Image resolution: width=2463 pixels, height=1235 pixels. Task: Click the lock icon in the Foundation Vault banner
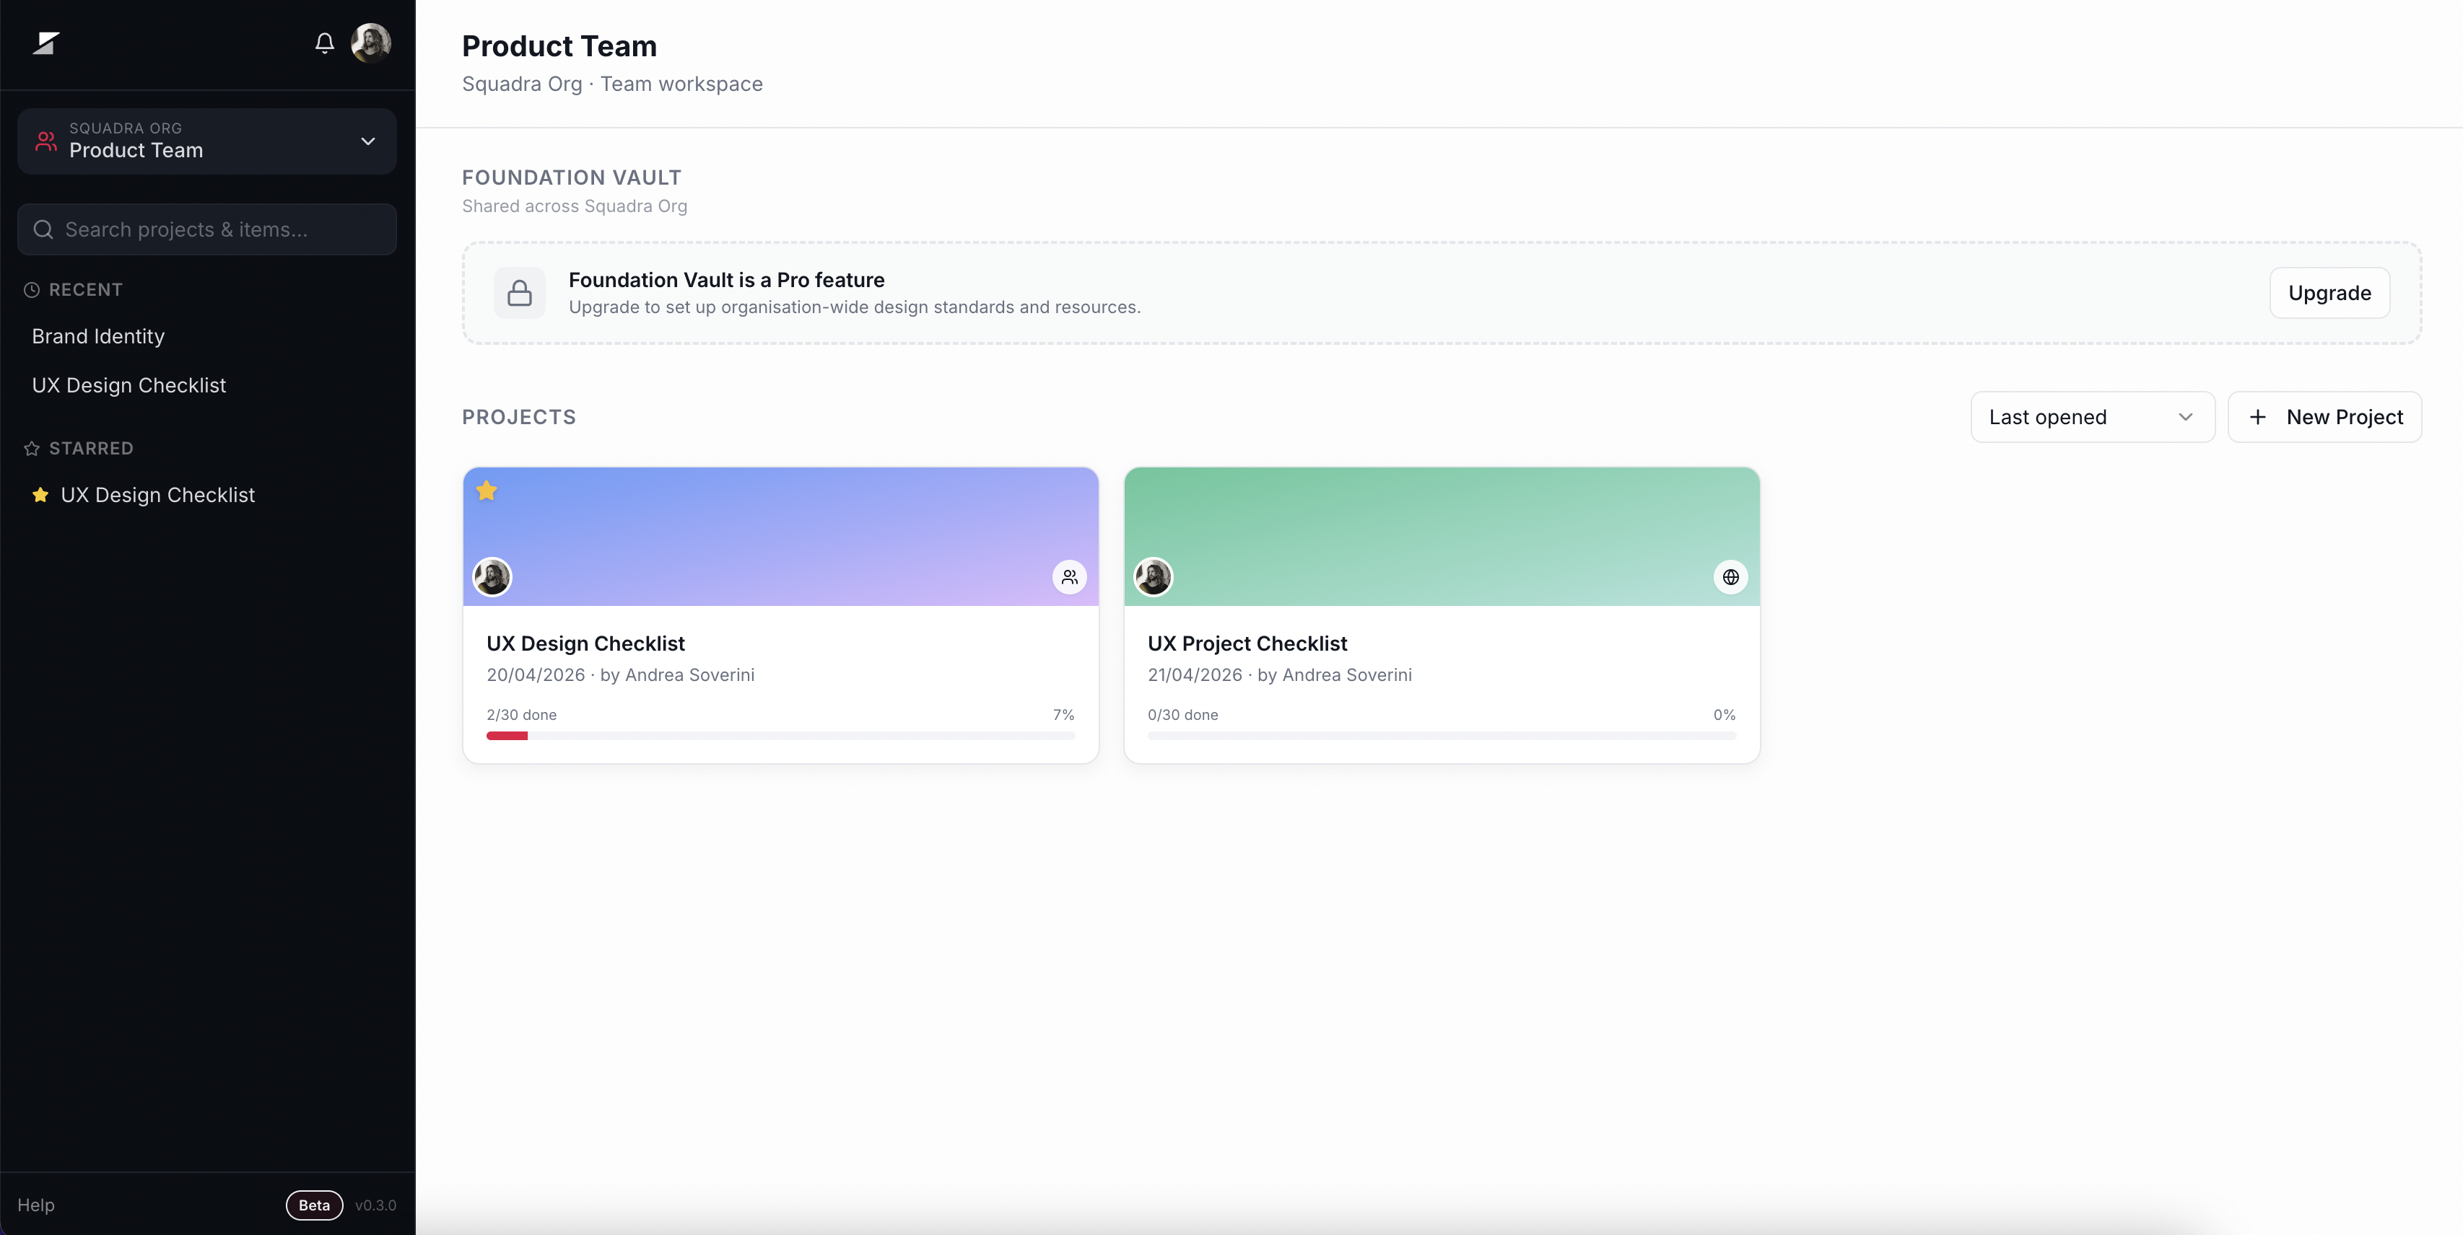click(x=519, y=293)
